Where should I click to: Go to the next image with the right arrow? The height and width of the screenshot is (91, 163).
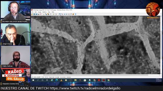(67, 14)
